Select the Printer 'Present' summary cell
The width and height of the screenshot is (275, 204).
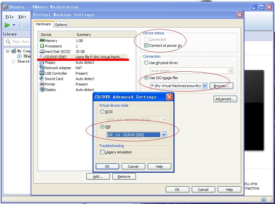[x=82, y=84]
